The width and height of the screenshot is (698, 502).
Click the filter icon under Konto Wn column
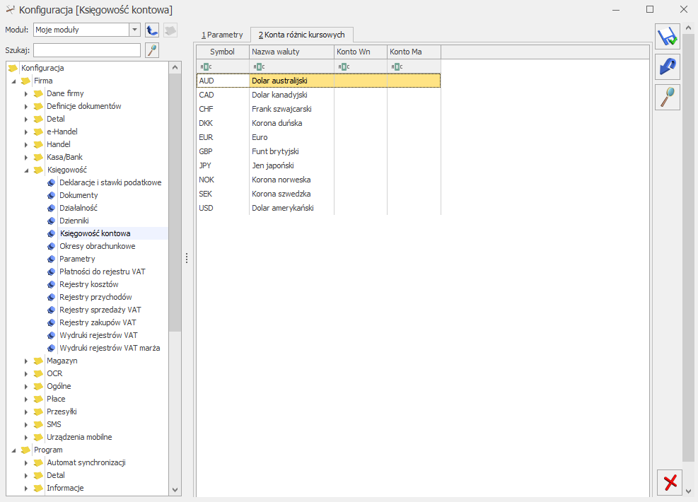344,66
